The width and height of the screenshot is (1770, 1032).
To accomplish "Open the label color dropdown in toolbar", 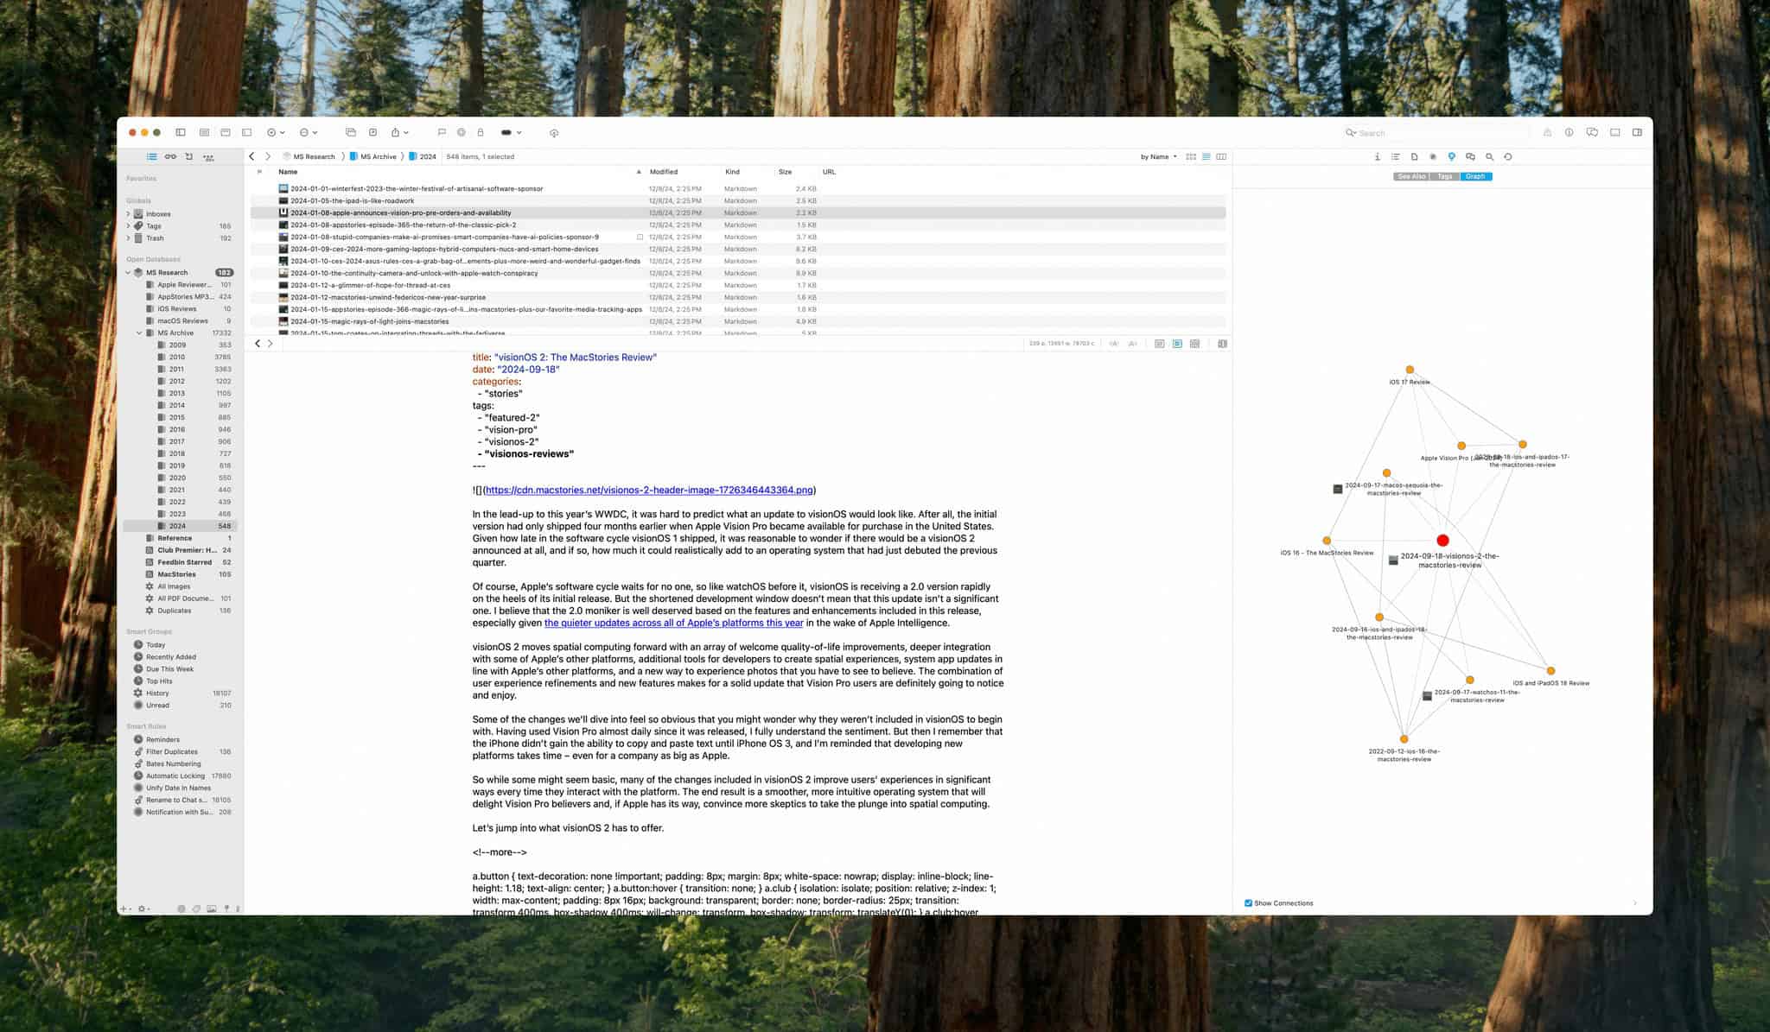I will tap(511, 132).
